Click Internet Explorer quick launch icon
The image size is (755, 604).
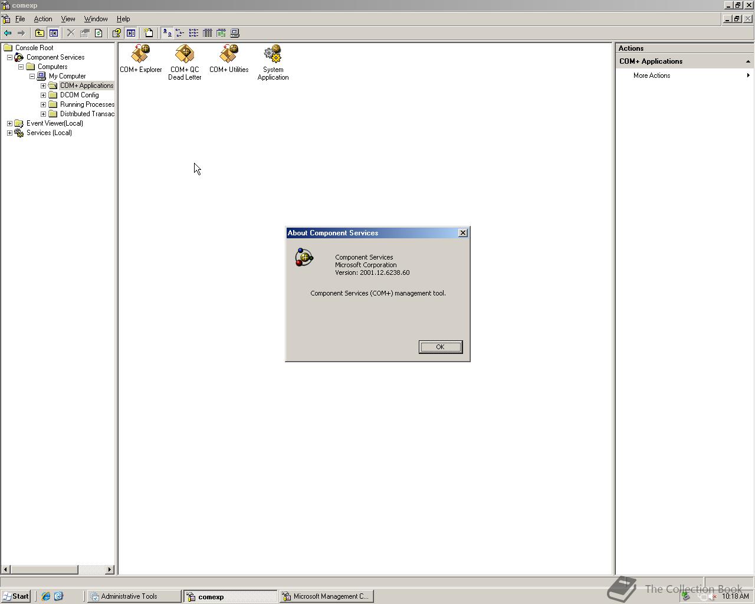[x=45, y=596]
